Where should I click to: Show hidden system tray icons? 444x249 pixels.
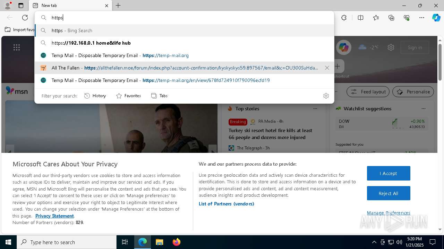[x=374, y=242]
